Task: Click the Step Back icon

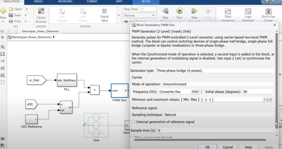Action: coord(165,11)
